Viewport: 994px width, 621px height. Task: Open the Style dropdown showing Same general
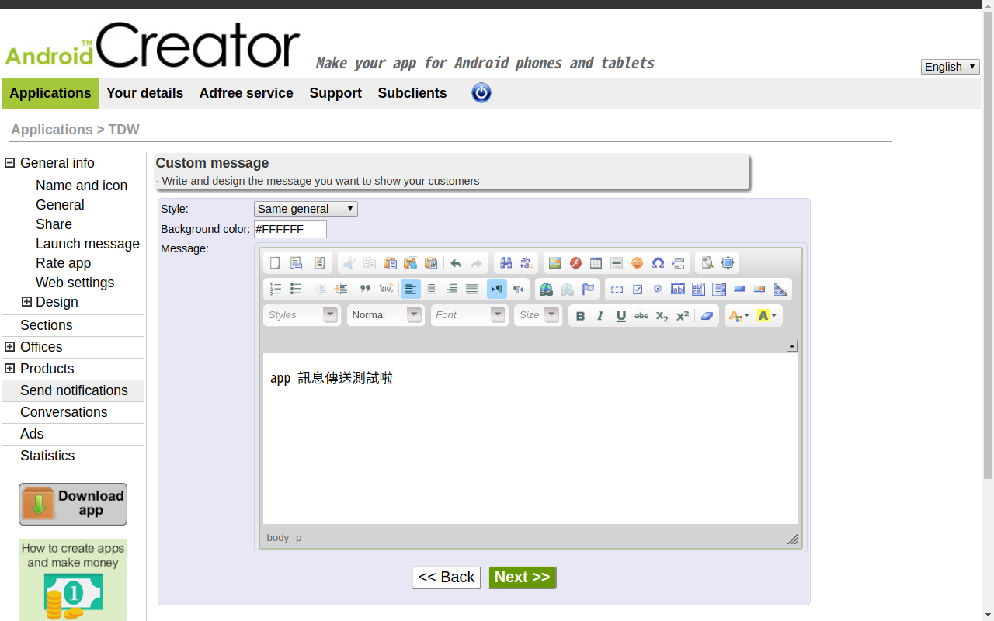coord(305,209)
